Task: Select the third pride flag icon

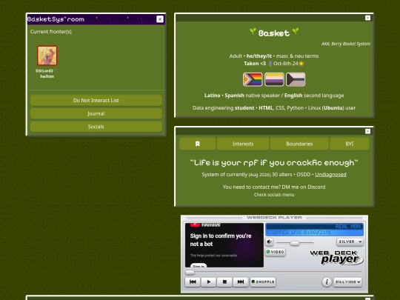Action: tap(296, 79)
